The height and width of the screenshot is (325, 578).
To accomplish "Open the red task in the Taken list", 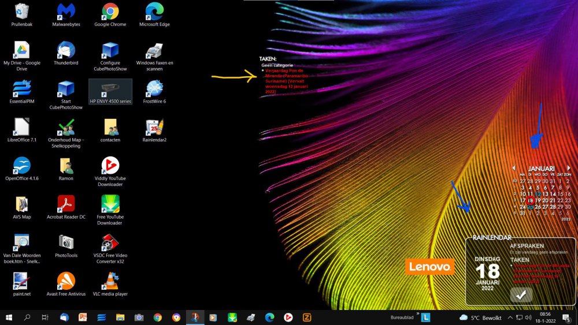I will coord(283,81).
